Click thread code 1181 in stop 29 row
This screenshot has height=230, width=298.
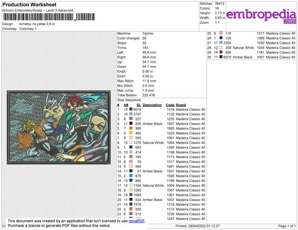pos(261,53)
